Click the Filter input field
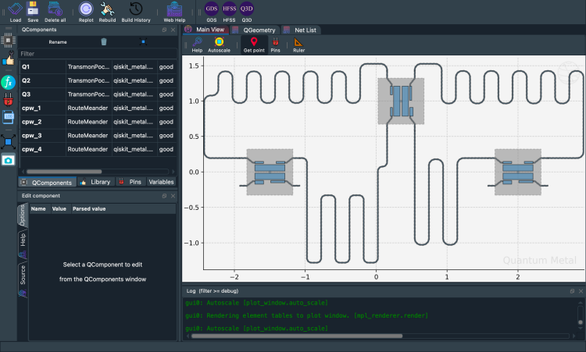The width and height of the screenshot is (586, 352). pyautogui.click(x=98, y=54)
